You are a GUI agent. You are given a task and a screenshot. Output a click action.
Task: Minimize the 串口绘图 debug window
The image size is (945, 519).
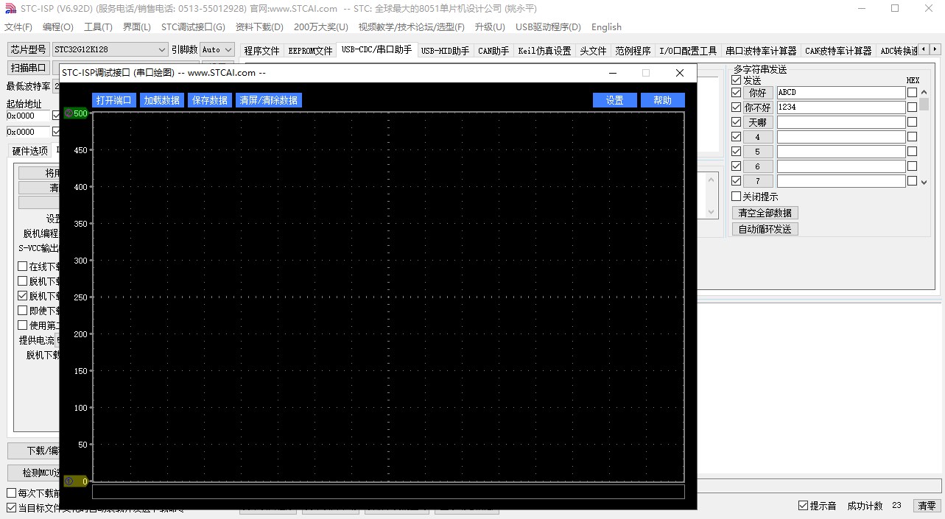point(613,73)
